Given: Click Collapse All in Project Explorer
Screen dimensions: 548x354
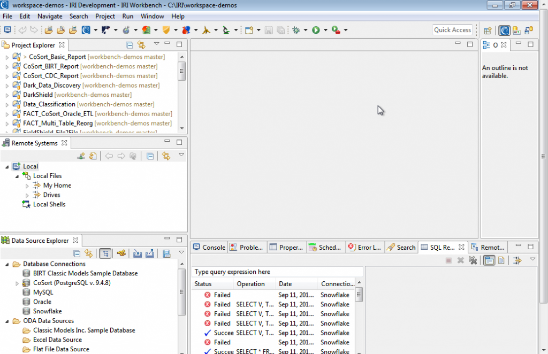Looking at the screenshot, I should (x=130, y=45).
